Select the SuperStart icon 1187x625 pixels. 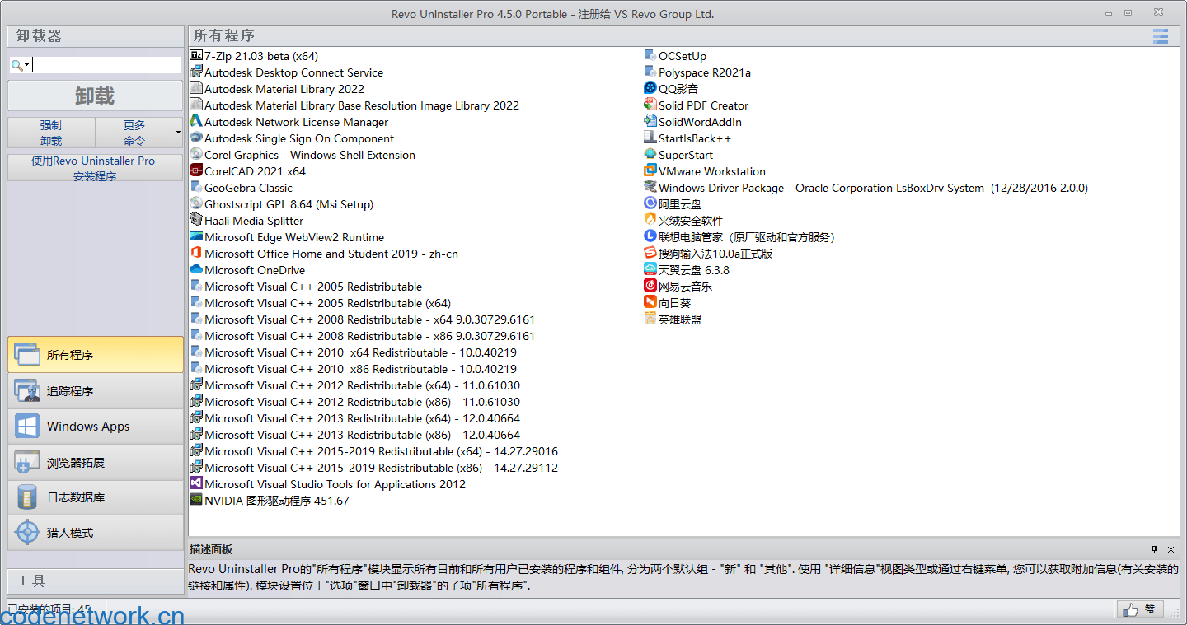(x=650, y=155)
